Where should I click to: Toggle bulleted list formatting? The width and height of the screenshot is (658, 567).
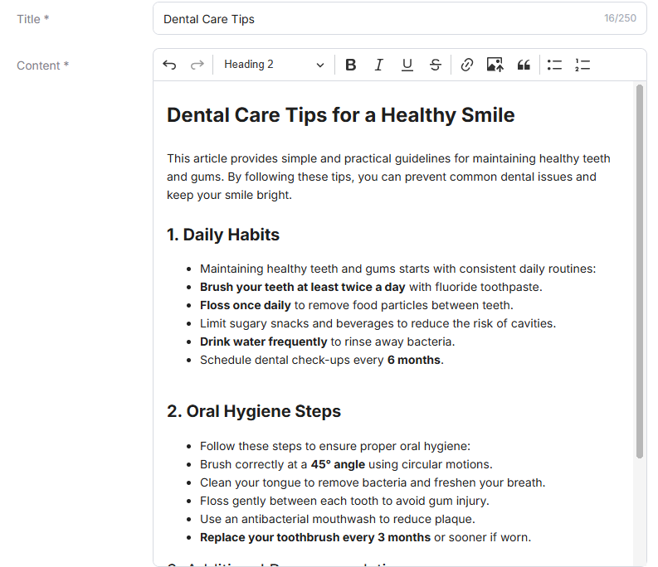click(x=554, y=65)
